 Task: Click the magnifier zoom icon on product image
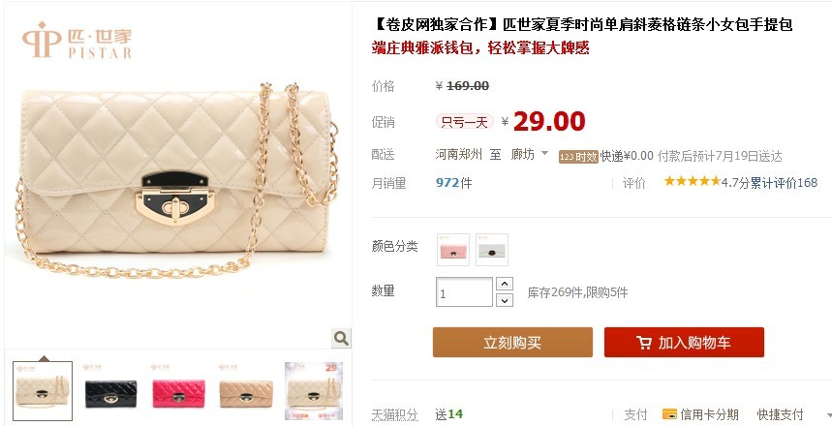(x=341, y=338)
